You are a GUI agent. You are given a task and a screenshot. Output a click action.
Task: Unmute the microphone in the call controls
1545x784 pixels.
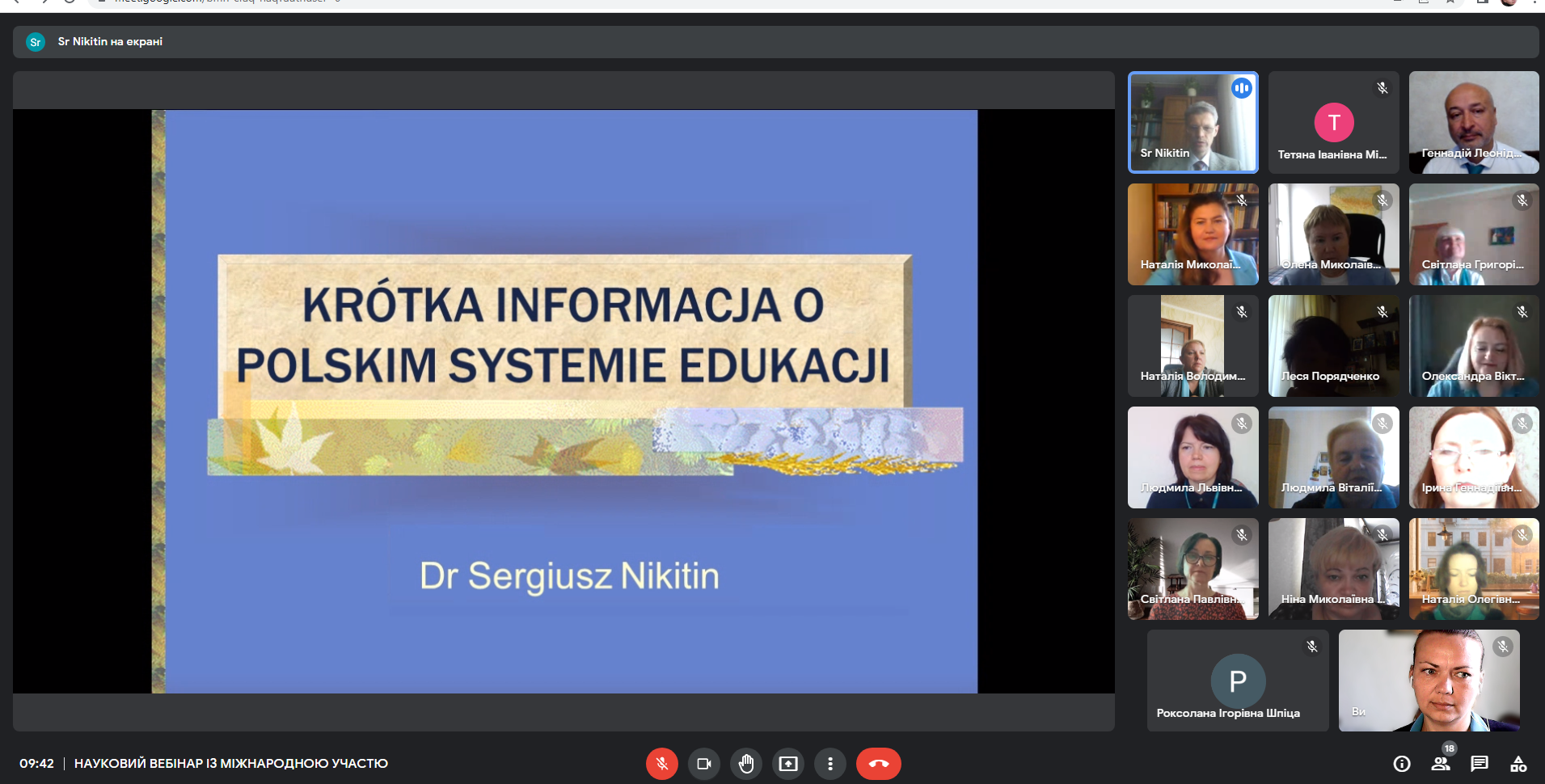click(x=661, y=764)
